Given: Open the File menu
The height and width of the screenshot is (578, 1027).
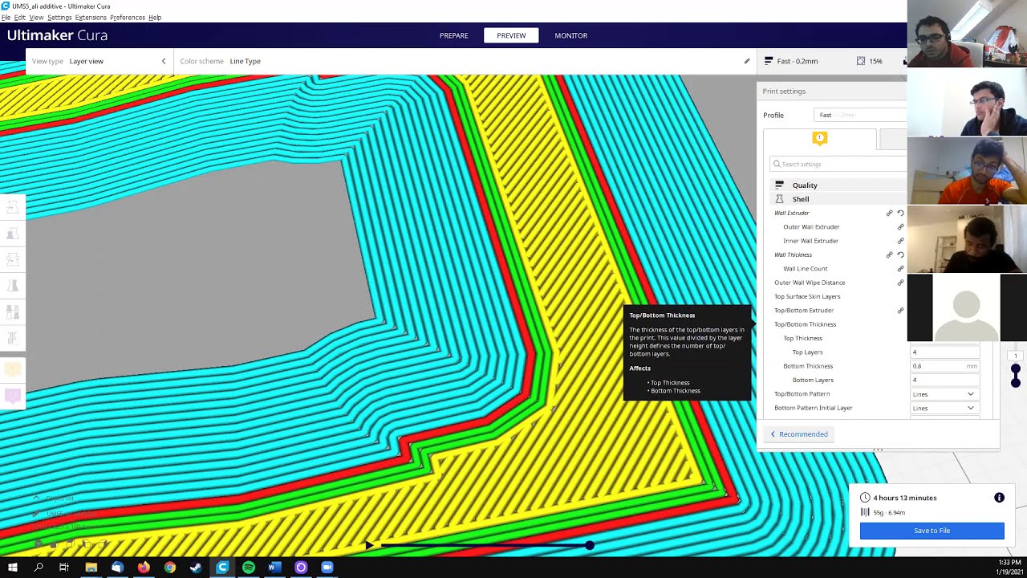Looking at the screenshot, I should coord(6,17).
